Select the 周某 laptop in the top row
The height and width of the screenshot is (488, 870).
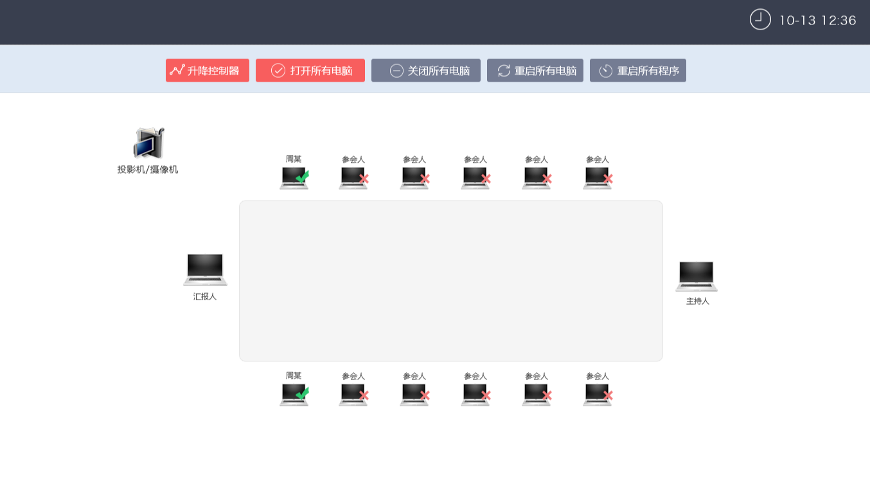tap(294, 177)
